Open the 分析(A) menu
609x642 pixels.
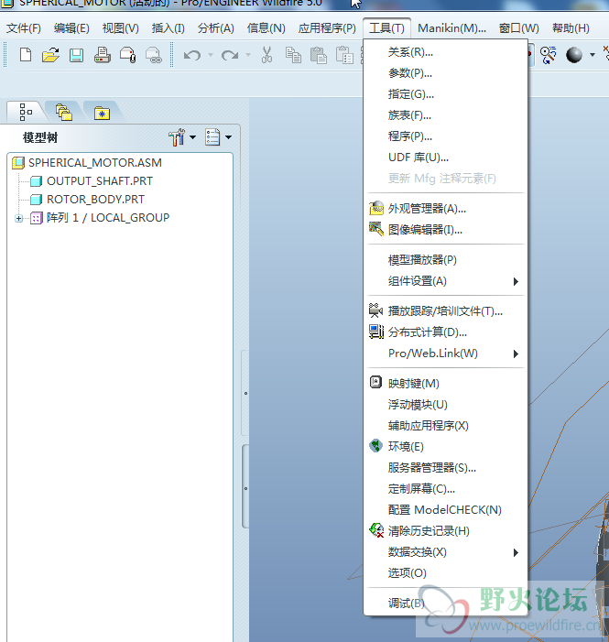point(216,28)
